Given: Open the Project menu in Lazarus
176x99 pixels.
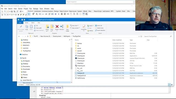Looking at the screenshot, I should pos(26,9).
